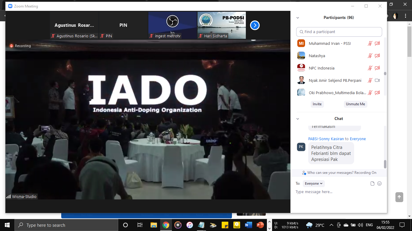Image resolution: width=412 pixels, height=231 pixels.
Task: Open Chrome from the taskbar
Action: click(x=166, y=225)
